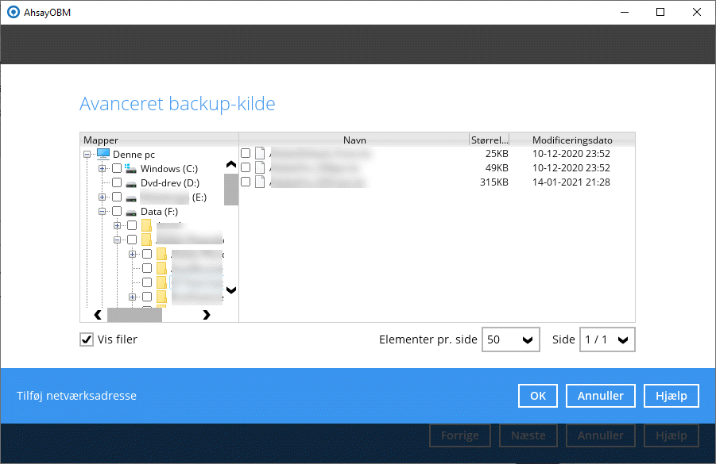Click the AhsayOBM logo in the title bar
Screen dimensions: 716x464
pyautogui.click(x=14, y=12)
